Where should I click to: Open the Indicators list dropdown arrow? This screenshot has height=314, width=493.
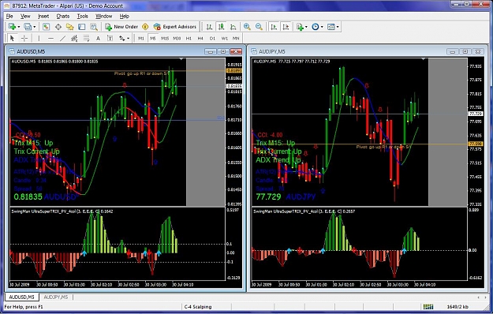306,27
